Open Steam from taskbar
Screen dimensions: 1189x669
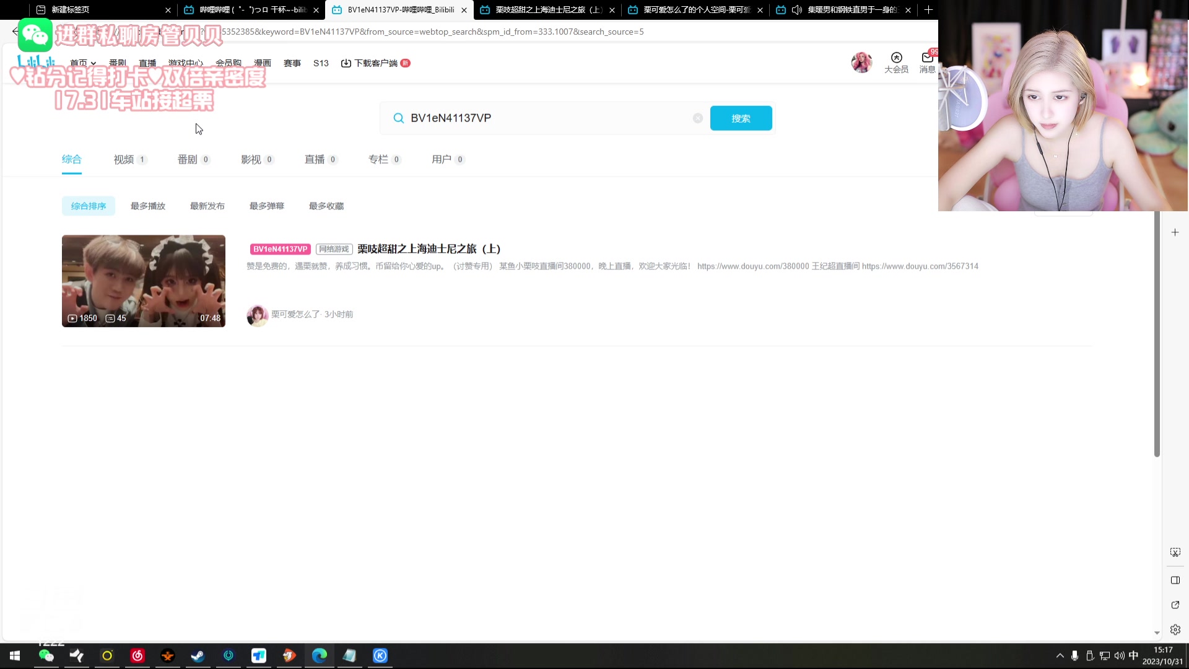coord(198,655)
